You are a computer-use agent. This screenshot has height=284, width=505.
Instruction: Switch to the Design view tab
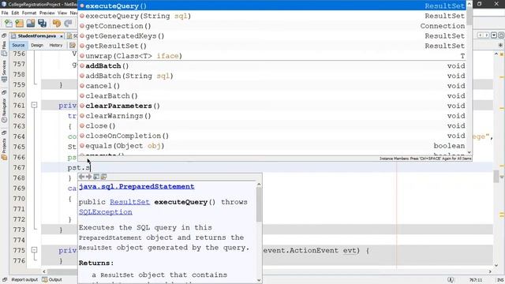tap(37, 46)
